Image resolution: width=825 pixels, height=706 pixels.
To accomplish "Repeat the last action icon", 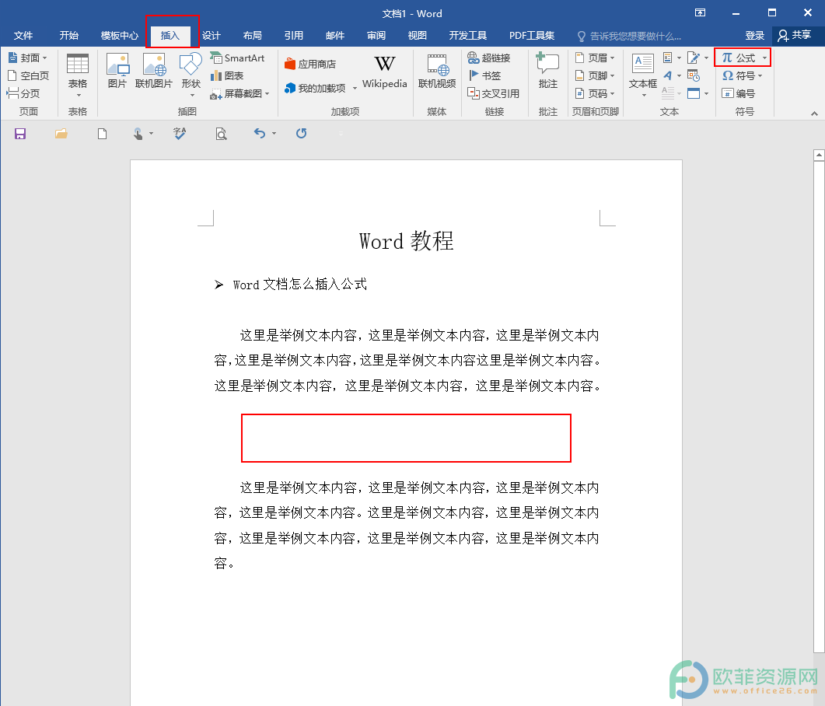I will tap(301, 134).
